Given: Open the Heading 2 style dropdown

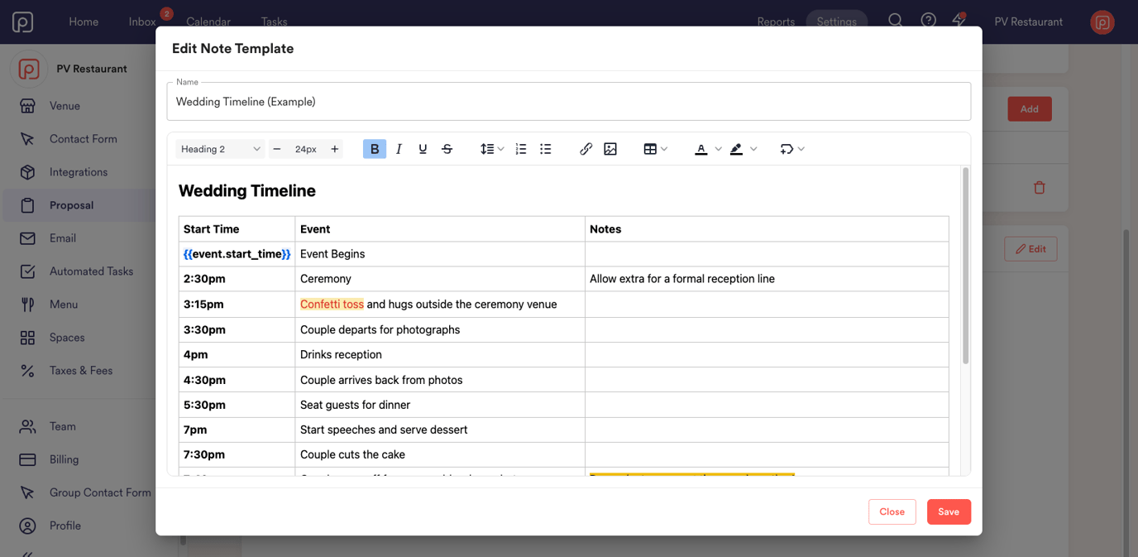Looking at the screenshot, I should tap(220, 149).
